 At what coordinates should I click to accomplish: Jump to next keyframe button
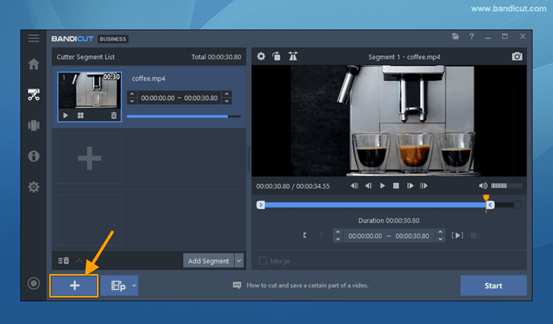pos(423,185)
